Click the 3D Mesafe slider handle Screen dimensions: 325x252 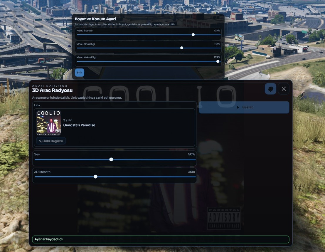pyautogui.click(x=95, y=177)
